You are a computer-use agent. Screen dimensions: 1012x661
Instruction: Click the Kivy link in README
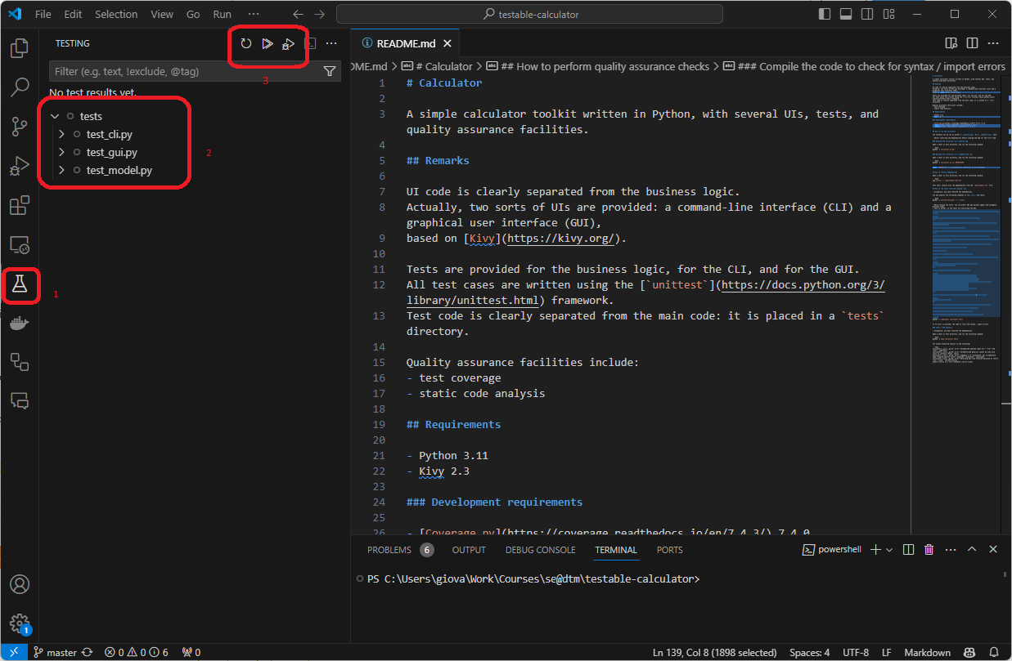tap(483, 239)
